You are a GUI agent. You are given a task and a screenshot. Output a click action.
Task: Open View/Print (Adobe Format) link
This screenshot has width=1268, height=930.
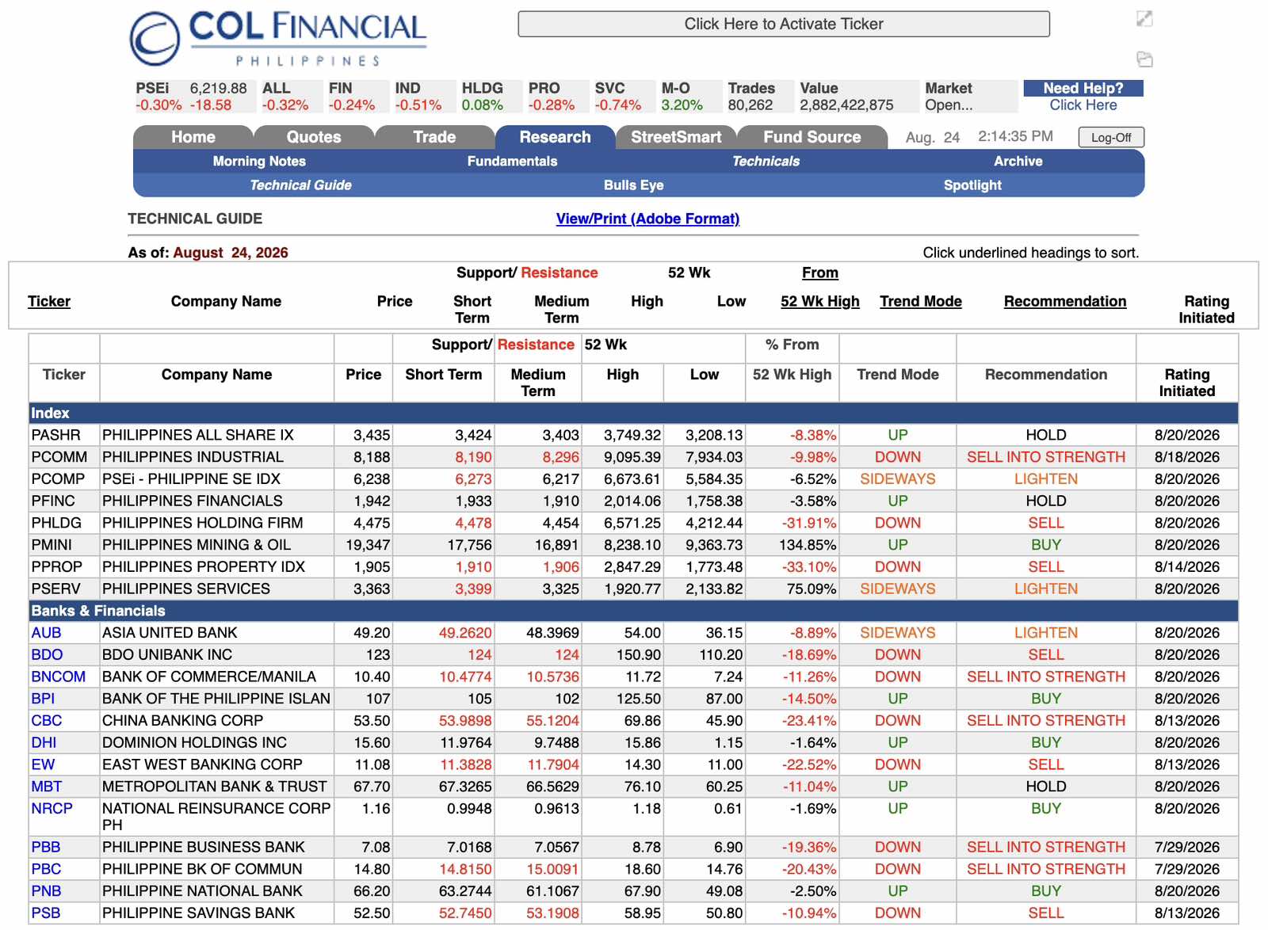(x=647, y=219)
